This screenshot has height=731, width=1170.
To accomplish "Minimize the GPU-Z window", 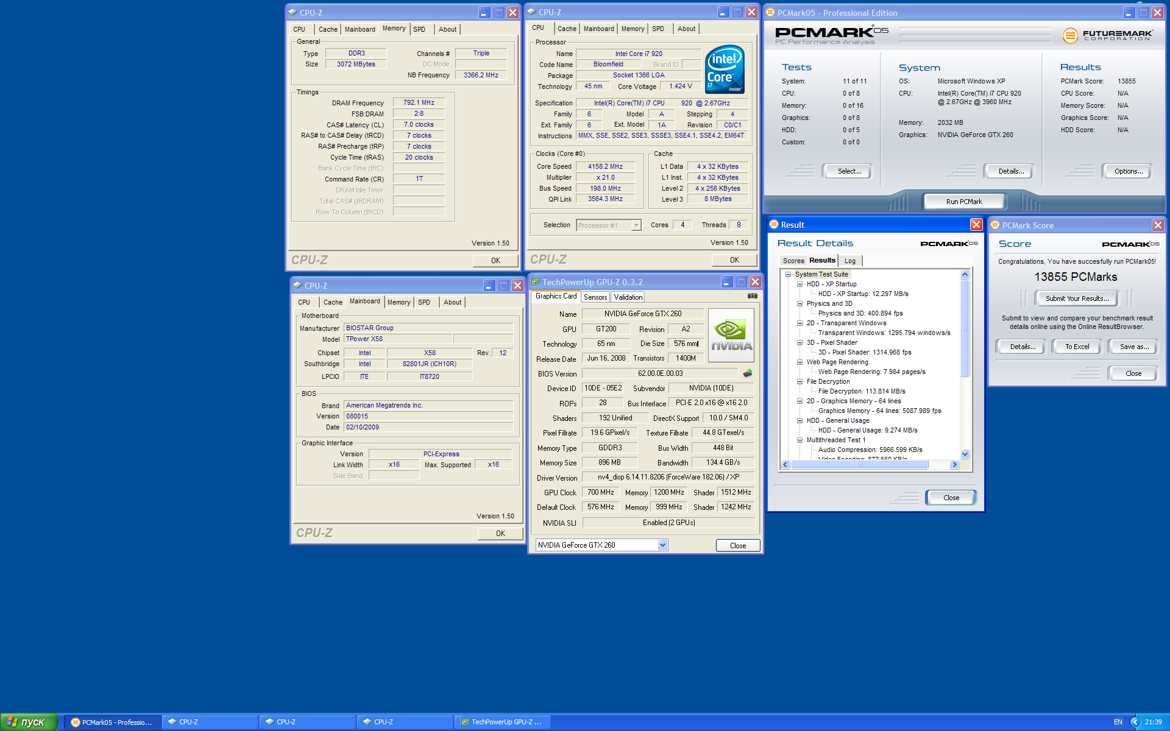I will point(727,281).
